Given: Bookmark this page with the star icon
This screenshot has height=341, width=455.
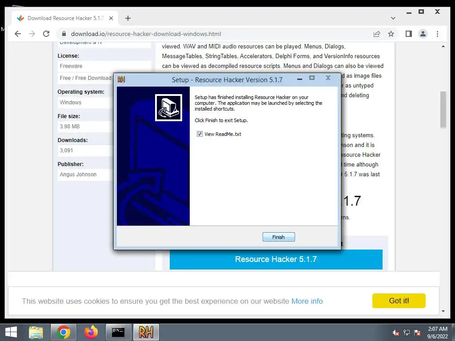Looking at the screenshot, I should coord(391,34).
